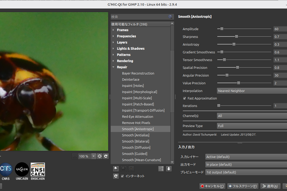Disable the Fast Approximation checkbox

pyautogui.click(x=185, y=98)
